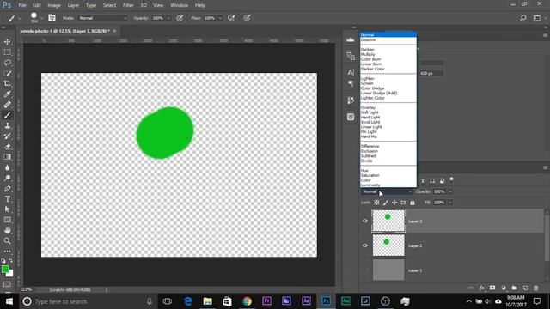This screenshot has width=550, height=309.
Task: Open the Paragraph panel icon
Action: pos(351,83)
